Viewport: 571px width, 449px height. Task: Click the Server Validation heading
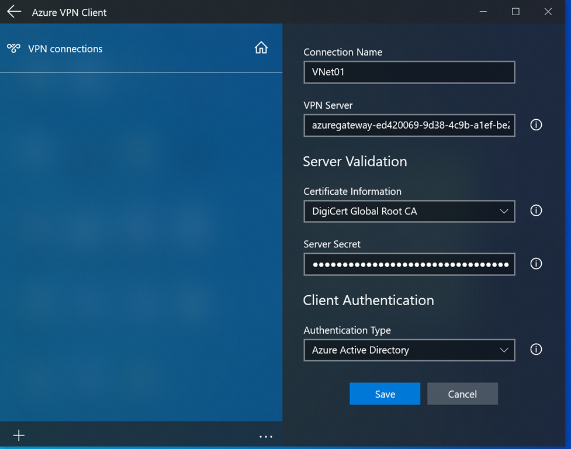point(355,161)
